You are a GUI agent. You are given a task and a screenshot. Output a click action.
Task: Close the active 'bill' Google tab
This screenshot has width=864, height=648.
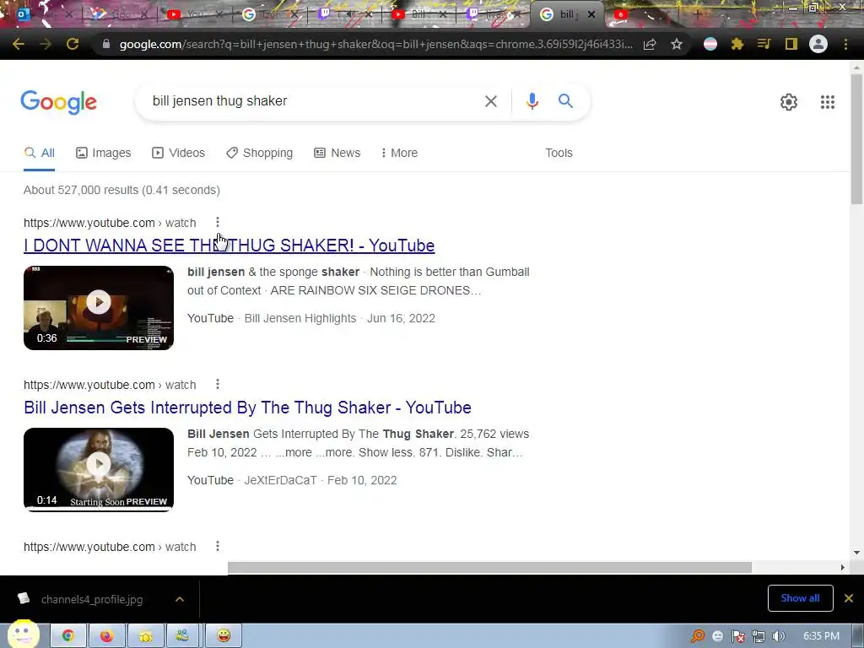[591, 14]
